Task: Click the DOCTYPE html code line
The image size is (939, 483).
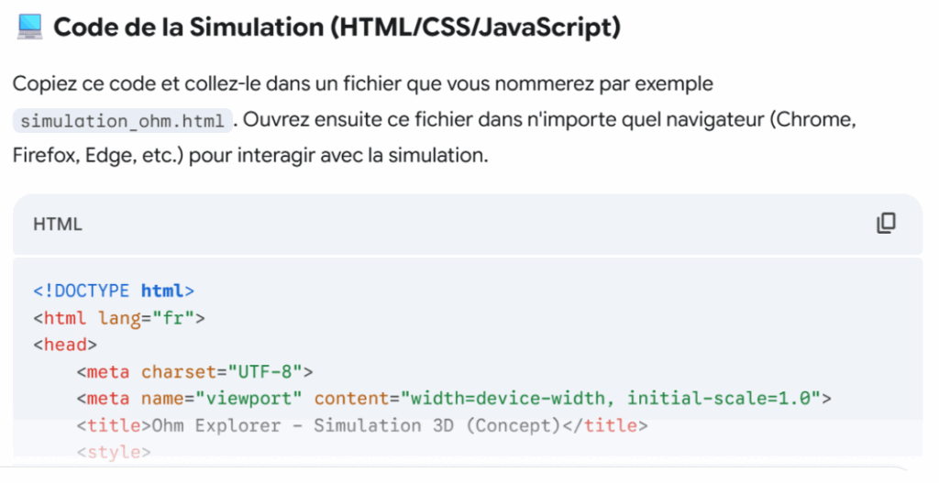Action: [x=114, y=291]
